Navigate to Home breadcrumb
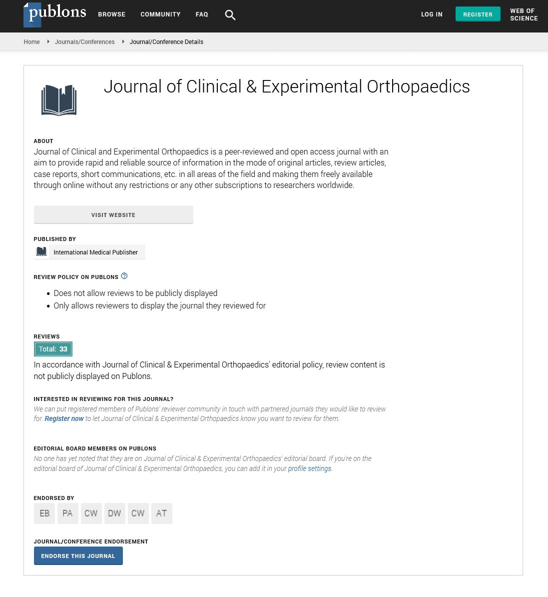 point(32,42)
